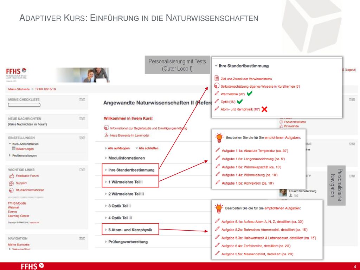Collapse the Ihre Standortbestimmung popup header

coord(216,66)
